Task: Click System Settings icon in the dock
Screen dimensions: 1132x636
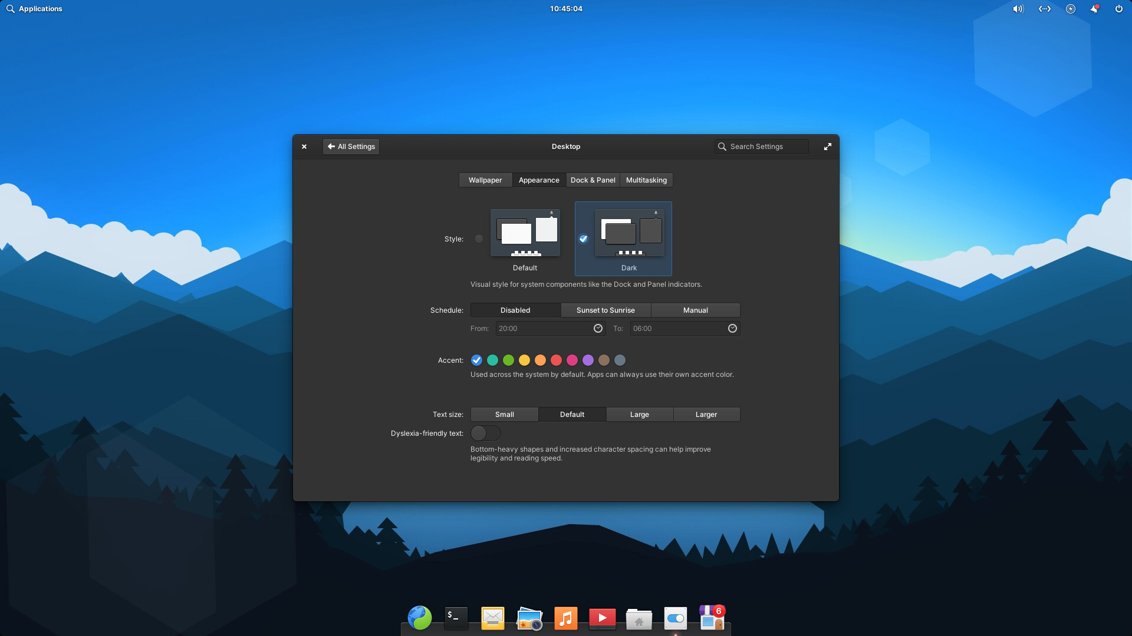Action: (x=676, y=618)
